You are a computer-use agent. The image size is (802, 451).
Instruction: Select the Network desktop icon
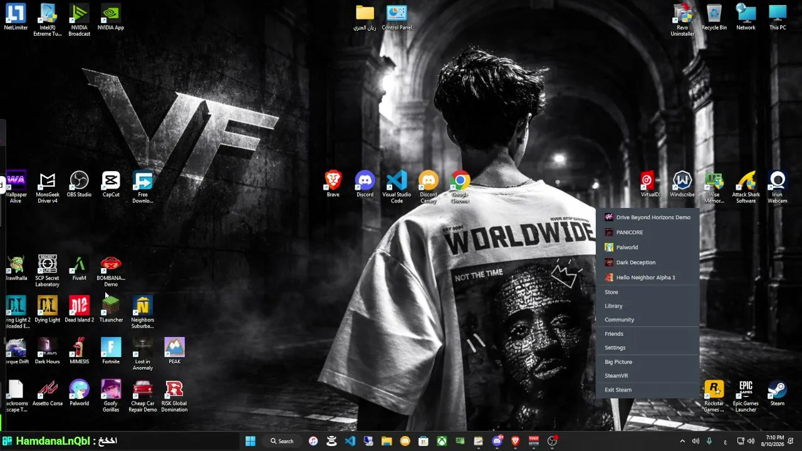(x=746, y=18)
